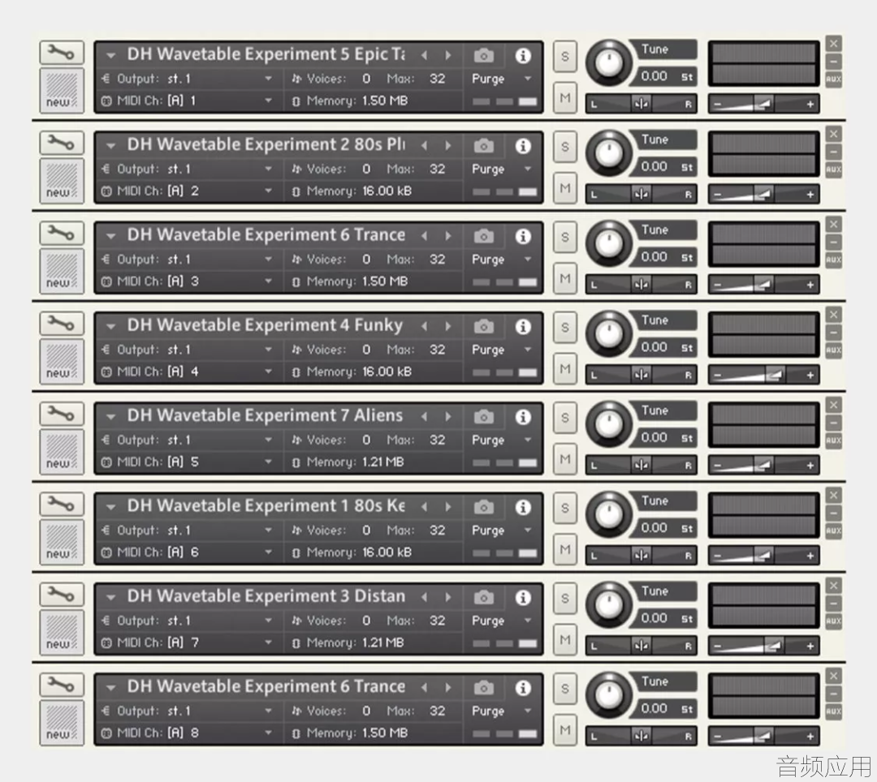Open snapshot camera of Trance on MIDI channel 3
877x782 pixels.
tap(484, 236)
